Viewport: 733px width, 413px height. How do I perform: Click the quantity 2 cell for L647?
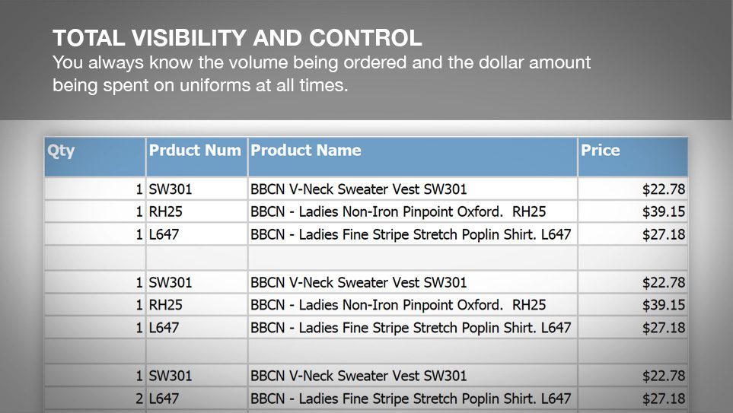95,399
